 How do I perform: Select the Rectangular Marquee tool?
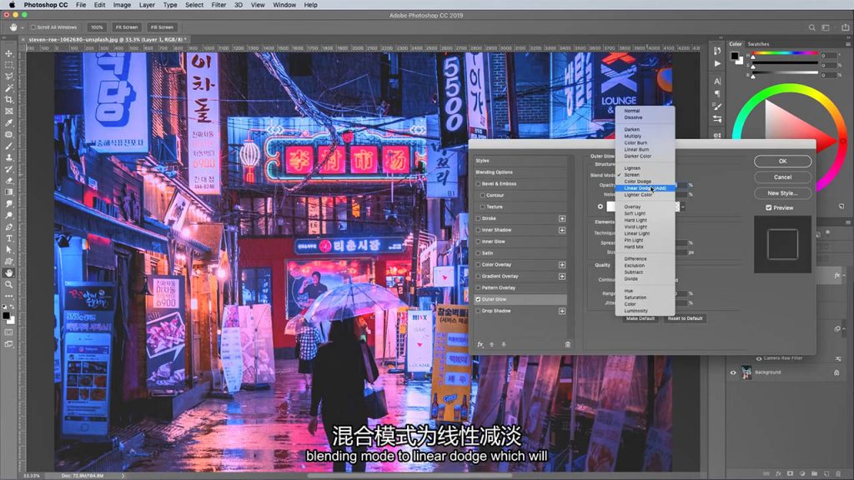point(8,65)
